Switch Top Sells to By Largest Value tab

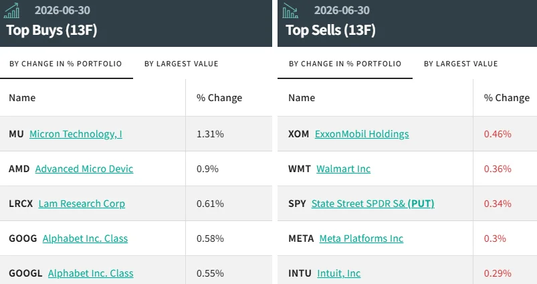(461, 64)
